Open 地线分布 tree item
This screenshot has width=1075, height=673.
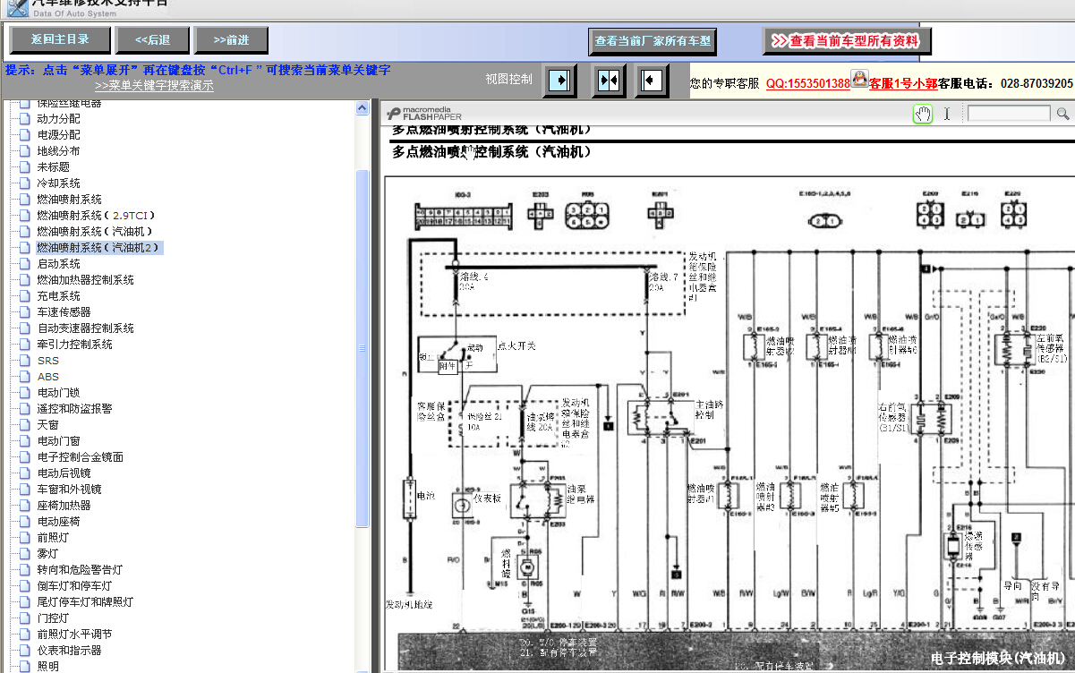(58, 150)
